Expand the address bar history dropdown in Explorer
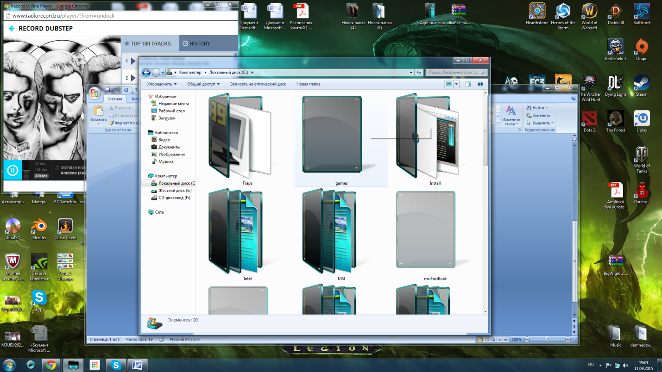Image resolution: width=662 pixels, height=372 pixels. (x=411, y=72)
